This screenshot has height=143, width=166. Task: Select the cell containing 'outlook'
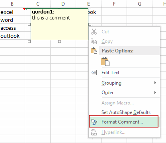point(12,36)
